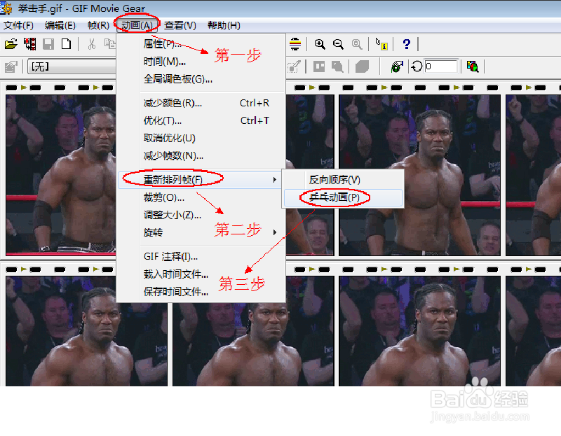Open the 编辑(E) menu

pyautogui.click(x=60, y=25)
